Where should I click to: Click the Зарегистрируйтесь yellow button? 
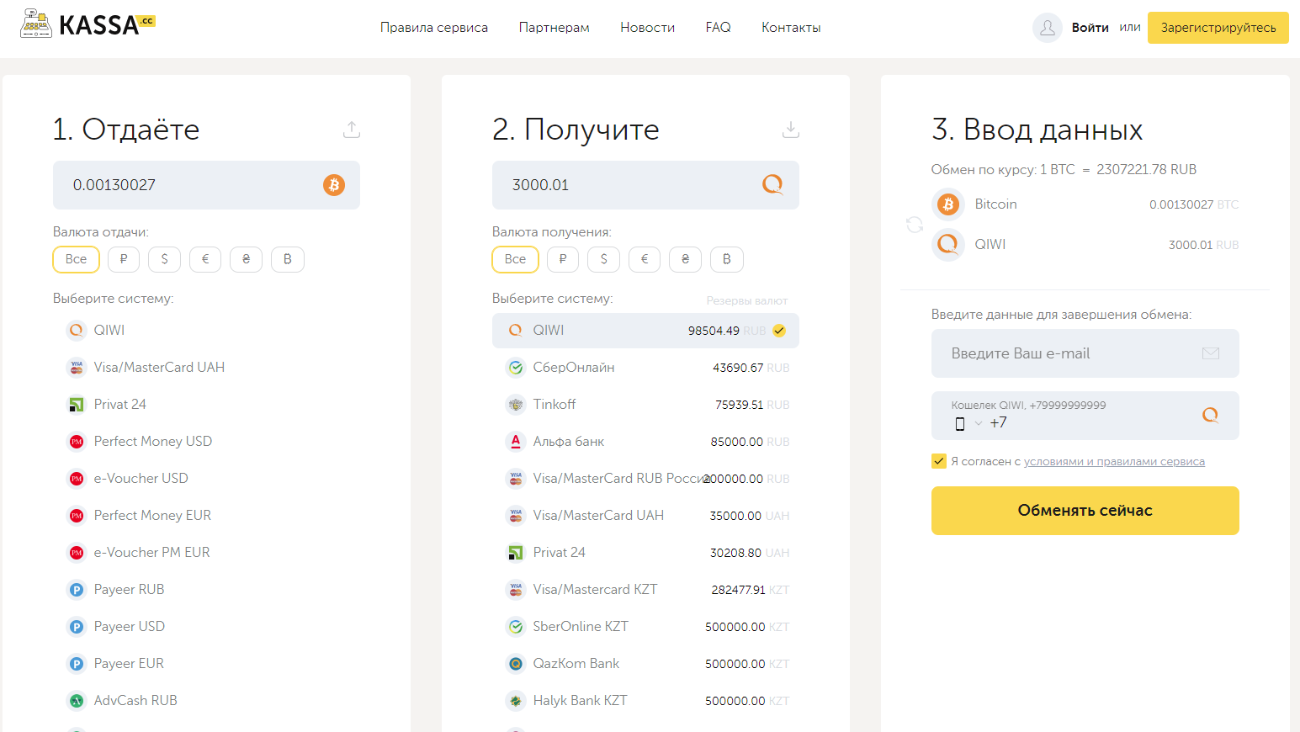(1218, 28)
